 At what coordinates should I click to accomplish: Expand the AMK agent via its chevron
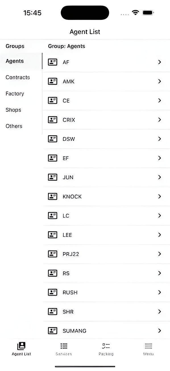(159, 81)
